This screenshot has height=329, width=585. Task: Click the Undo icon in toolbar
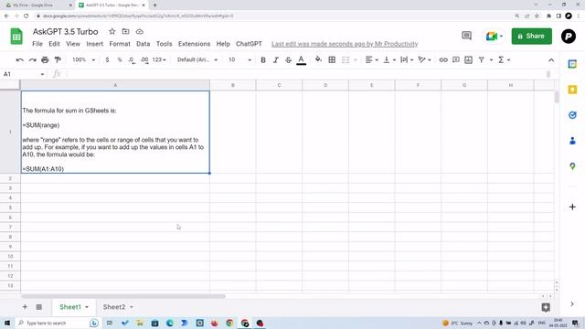[20, 59]
